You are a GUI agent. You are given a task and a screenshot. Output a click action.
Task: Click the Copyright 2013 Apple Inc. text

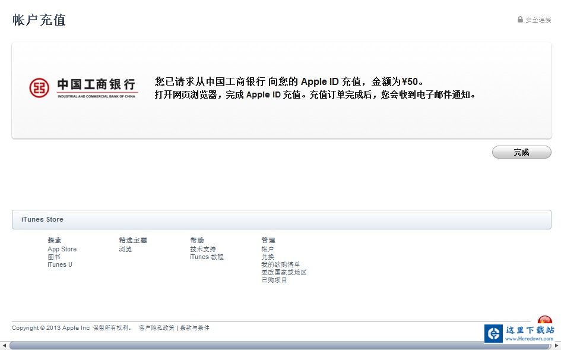72,328
